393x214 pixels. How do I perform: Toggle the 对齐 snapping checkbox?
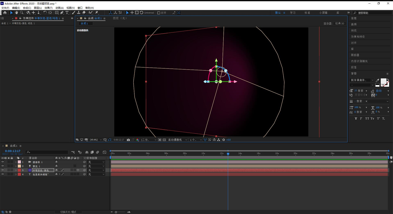coord(159,13)
